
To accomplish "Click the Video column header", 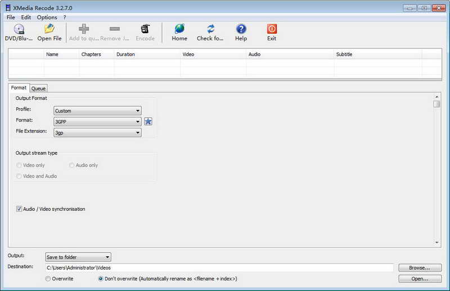I will pyautogui.click(x=213, y=54).
